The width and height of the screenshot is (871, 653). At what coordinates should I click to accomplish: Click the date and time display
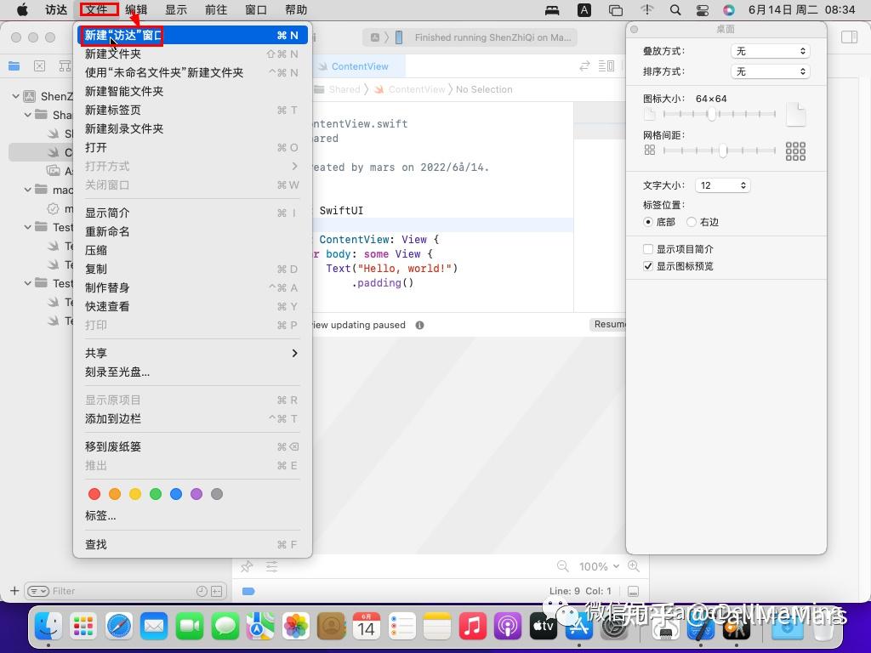point(801,10)
